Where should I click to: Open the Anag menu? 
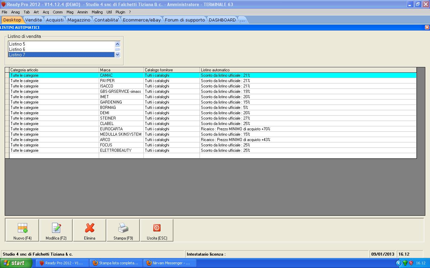tap(15, 12)
